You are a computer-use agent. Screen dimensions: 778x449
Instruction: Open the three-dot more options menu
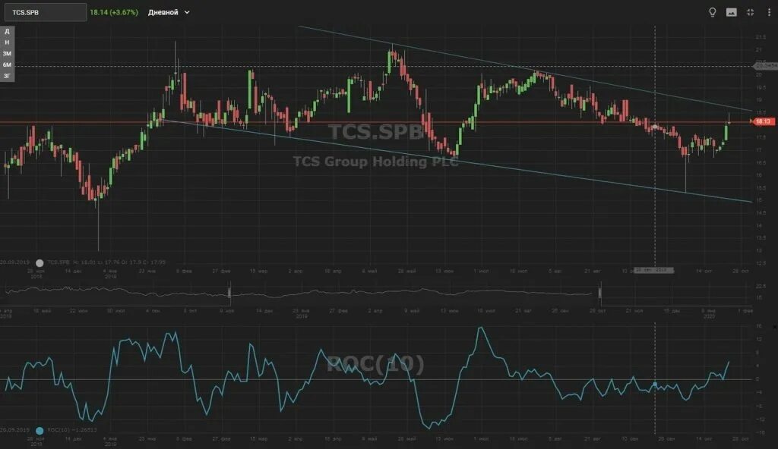tap(769, 12)
